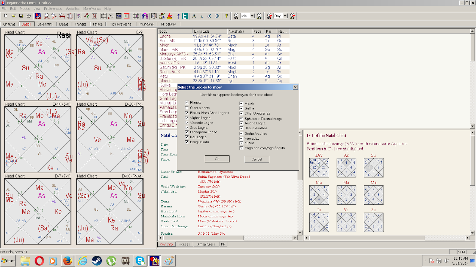The image size is (476, 267).
Task: Click the double right arrow icon
Action: pos(217,16)
